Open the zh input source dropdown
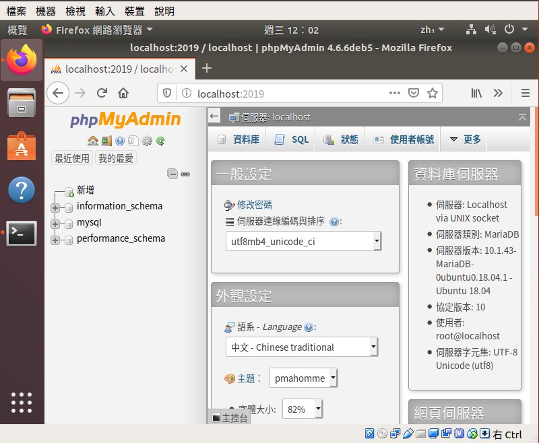This screenshot has width=539, height=443. (x=432, y=30)
